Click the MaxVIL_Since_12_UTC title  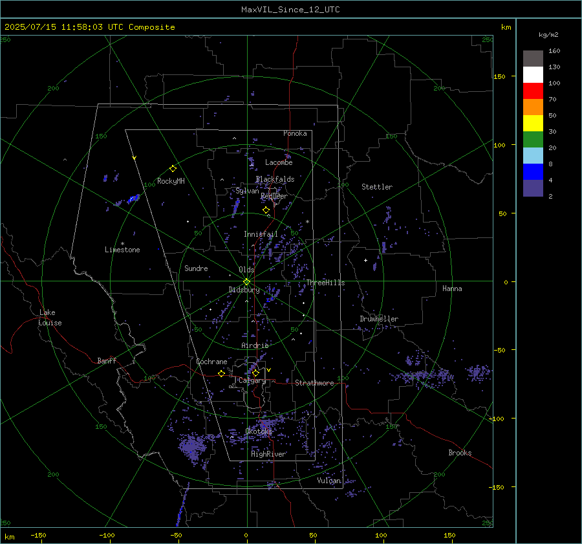coord(290,10)
